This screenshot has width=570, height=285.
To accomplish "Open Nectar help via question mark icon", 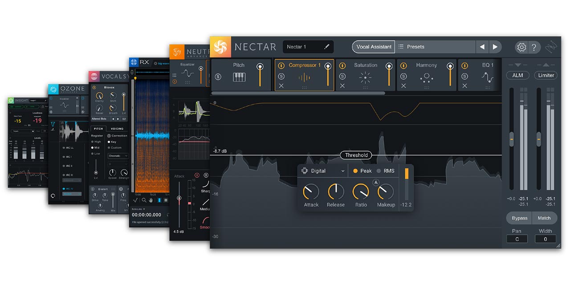I will tap(534, 47).
